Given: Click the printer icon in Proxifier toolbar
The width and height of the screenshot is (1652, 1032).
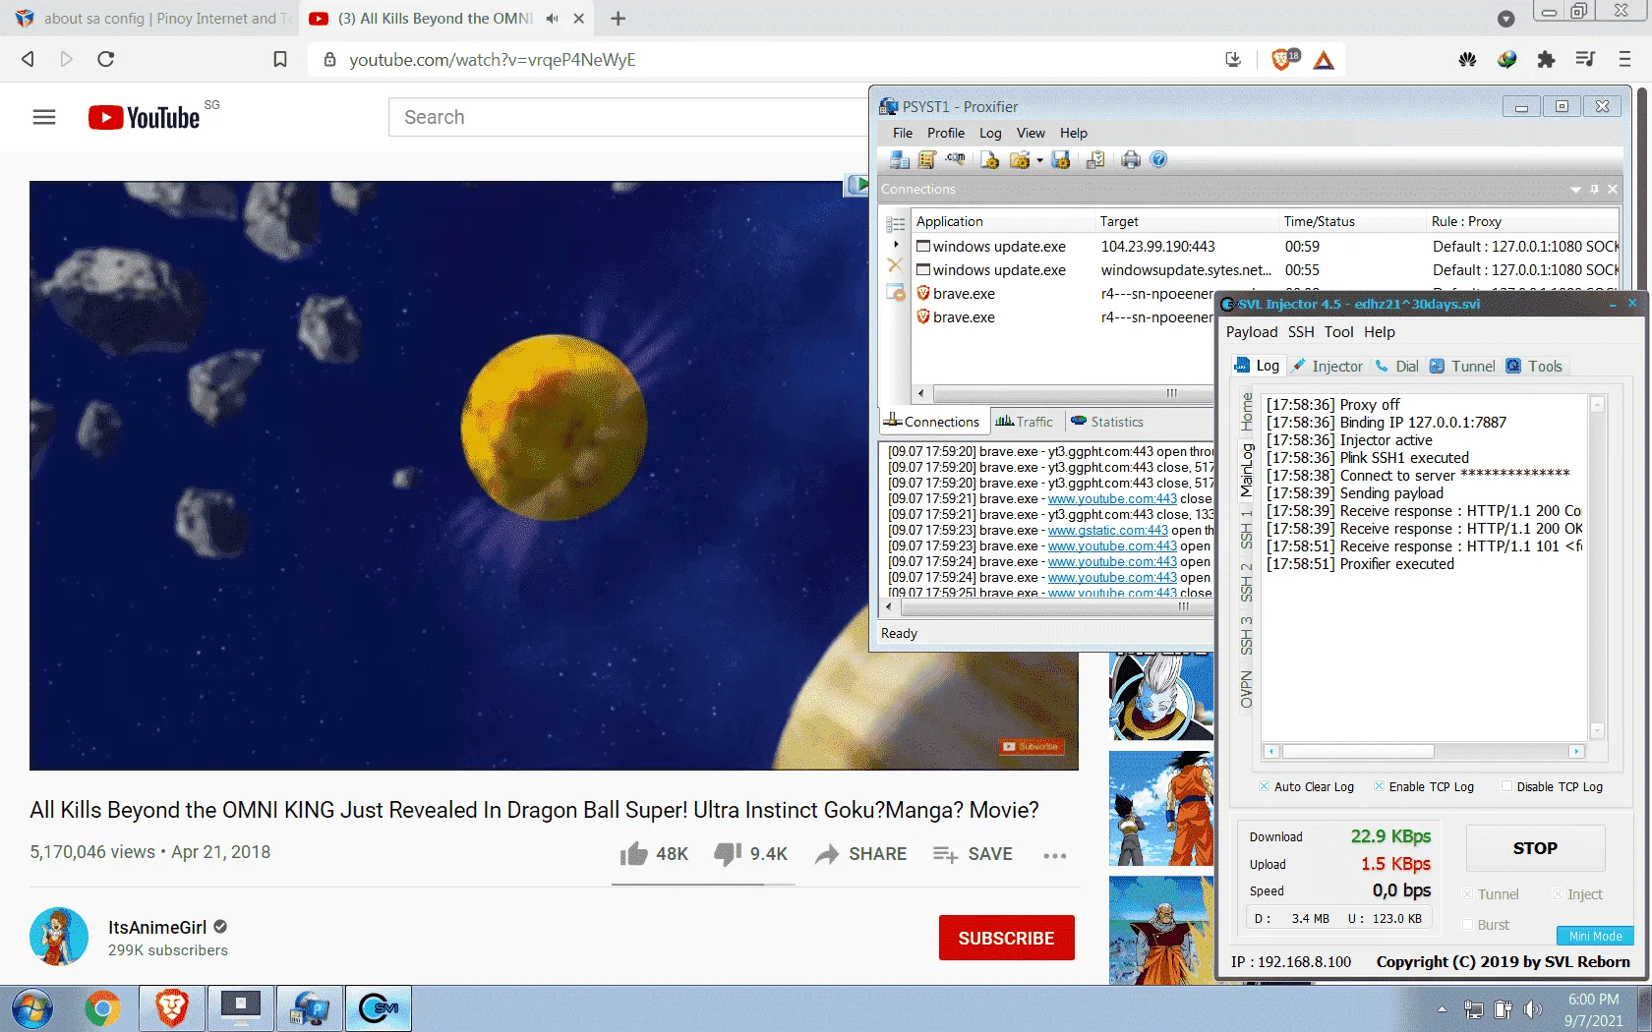Looking at the screenshot, I should (x=1131, y=159).
